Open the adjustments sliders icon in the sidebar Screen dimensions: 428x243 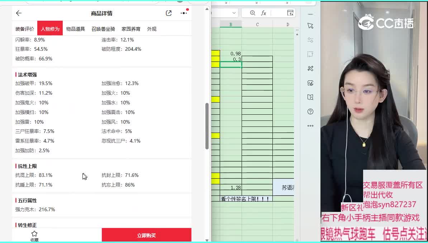(x=310, y=40)
